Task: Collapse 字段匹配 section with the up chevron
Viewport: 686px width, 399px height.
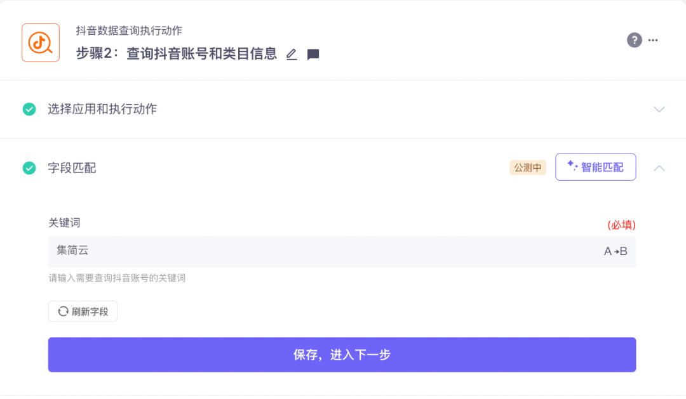Action: (x=659, y=168)
